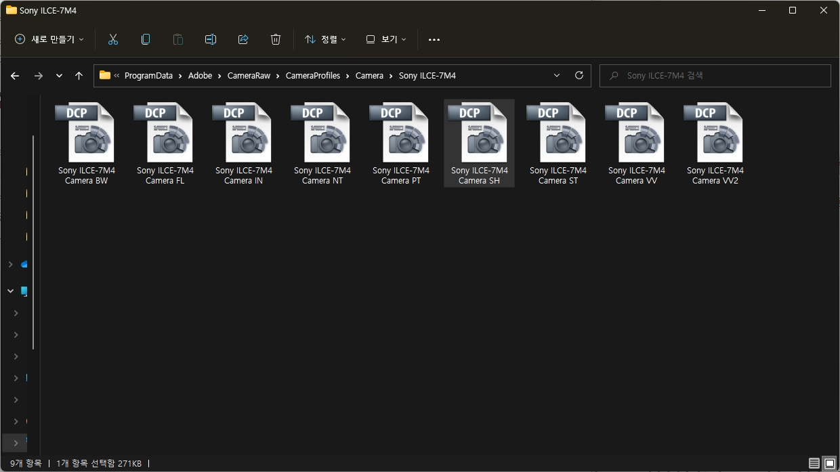Image resolution: width=840 pixels, height=472 pixels.
Task: Click the Sony ILCE-7M4 search box
Action: point(715,76)
